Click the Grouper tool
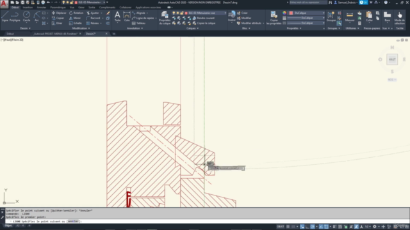Viewport: 410px width, 230px height. coord(331,16)
